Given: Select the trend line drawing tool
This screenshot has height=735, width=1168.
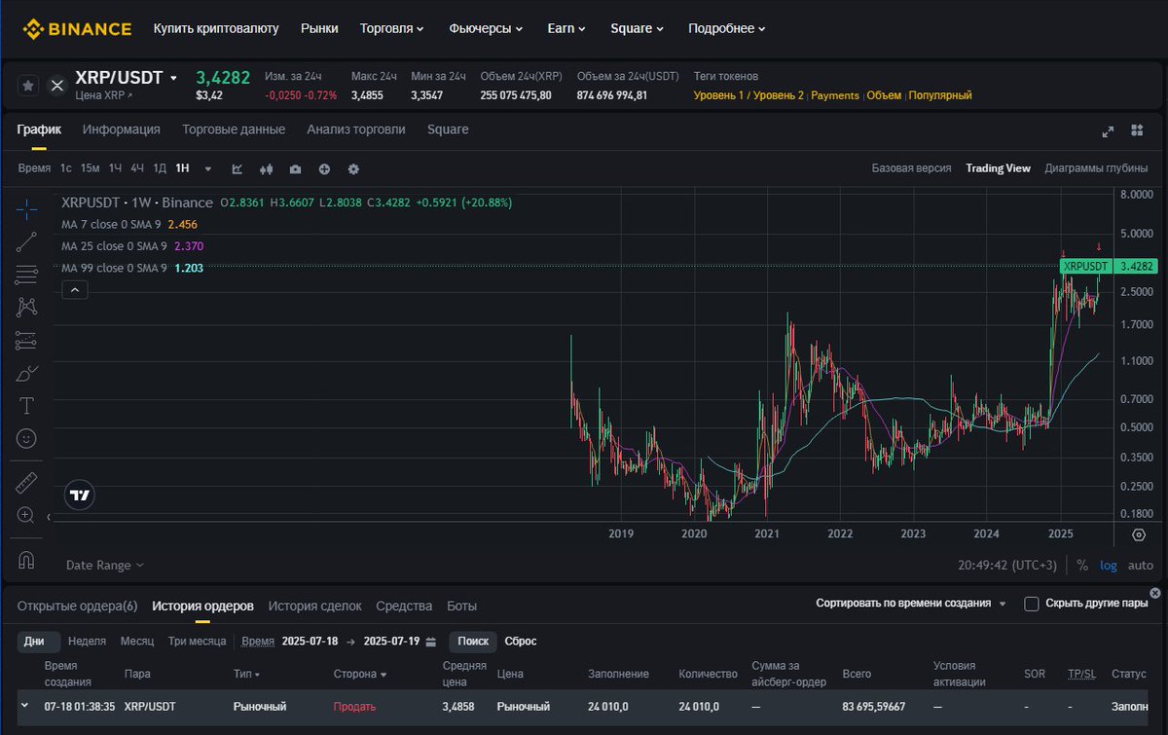Looking at the screenshot, I should tap(26, 241).
